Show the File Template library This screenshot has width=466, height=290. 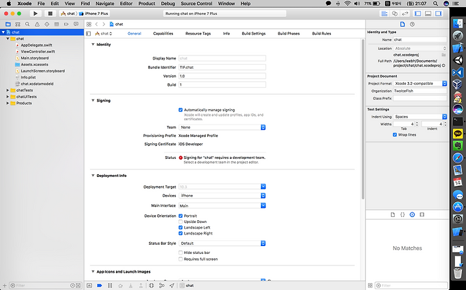pos(393,214)
